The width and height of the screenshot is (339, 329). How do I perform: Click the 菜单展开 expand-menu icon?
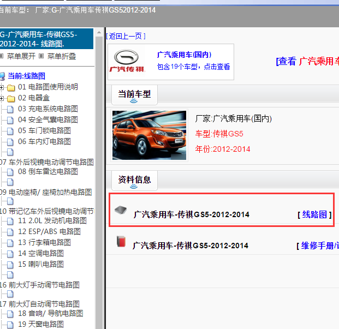coord(2,56)
